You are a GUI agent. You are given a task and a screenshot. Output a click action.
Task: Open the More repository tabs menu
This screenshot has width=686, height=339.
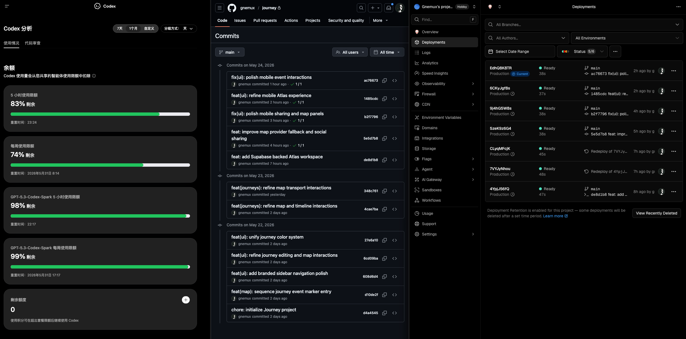(x=380, y=20)
